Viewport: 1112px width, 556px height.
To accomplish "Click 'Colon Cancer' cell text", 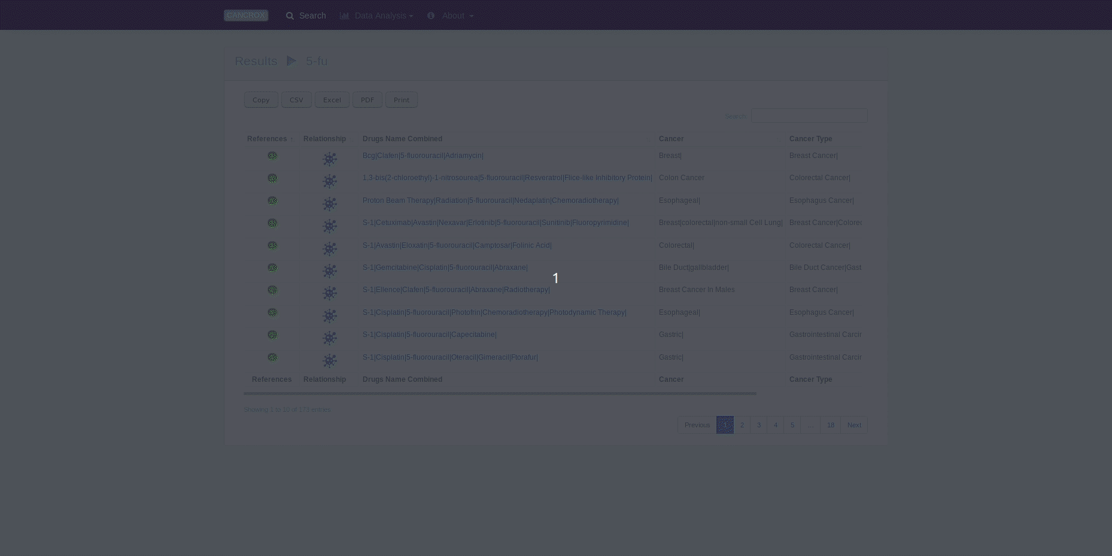I will pos(682,178).
